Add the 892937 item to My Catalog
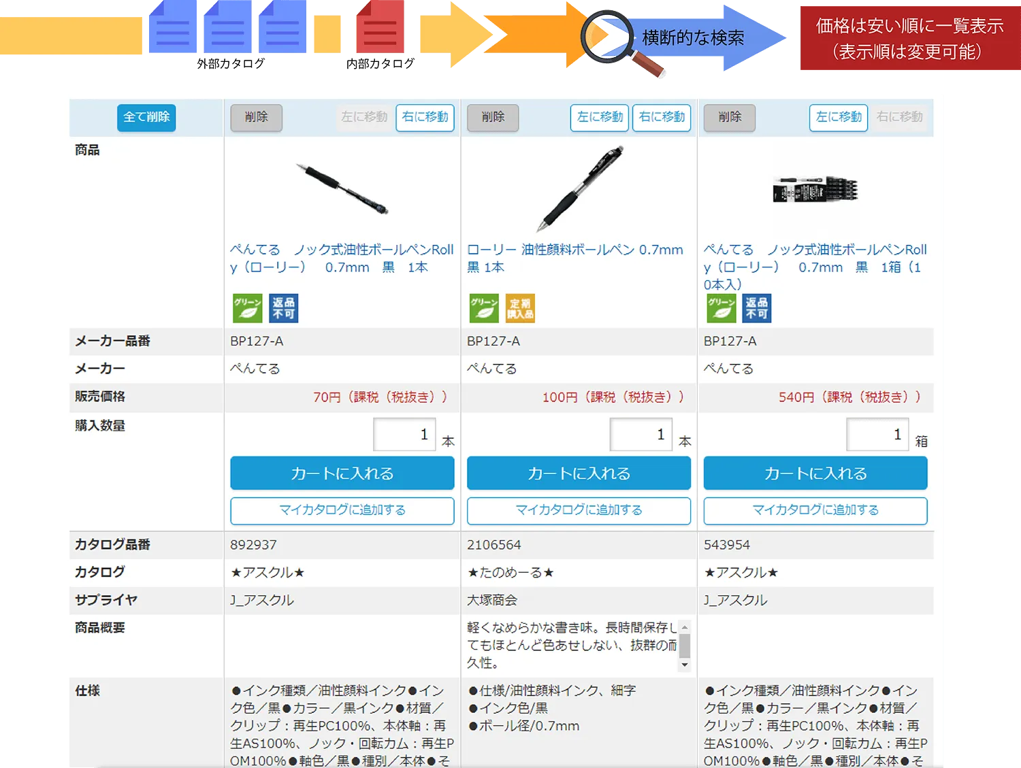Screen dimensions: 1021x768 pyautogui.click(x=342, y=511)
